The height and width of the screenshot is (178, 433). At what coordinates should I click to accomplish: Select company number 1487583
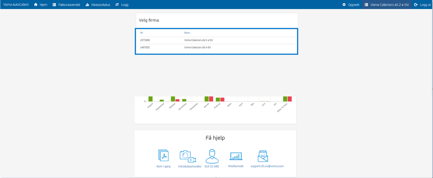coord(145,48)
